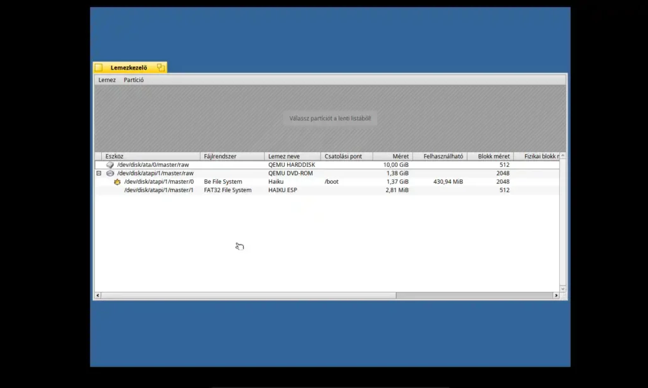Click the horizontal scrollbar thumb

248,296
